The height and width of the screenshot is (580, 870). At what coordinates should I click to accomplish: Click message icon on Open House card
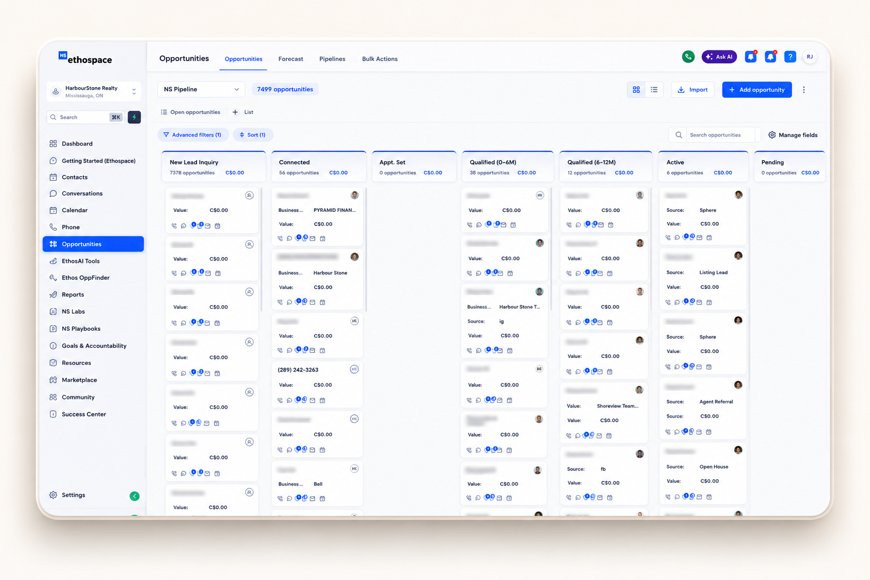coord(677,497)
